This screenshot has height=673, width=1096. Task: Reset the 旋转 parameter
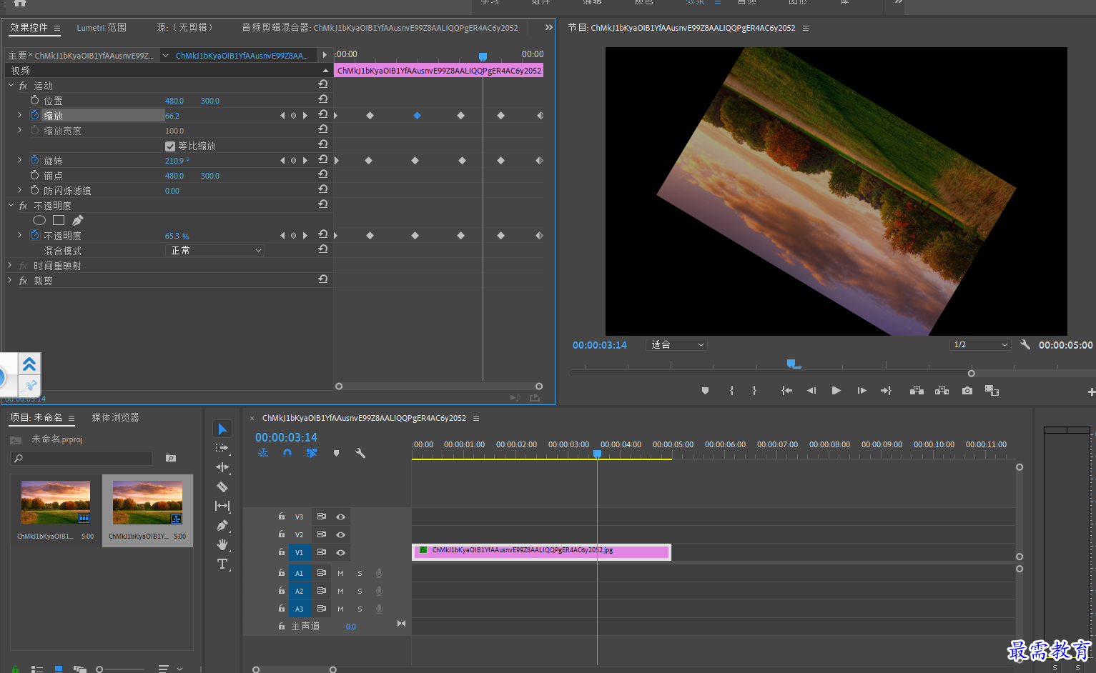pyautogui.click(x=323, y=159)
